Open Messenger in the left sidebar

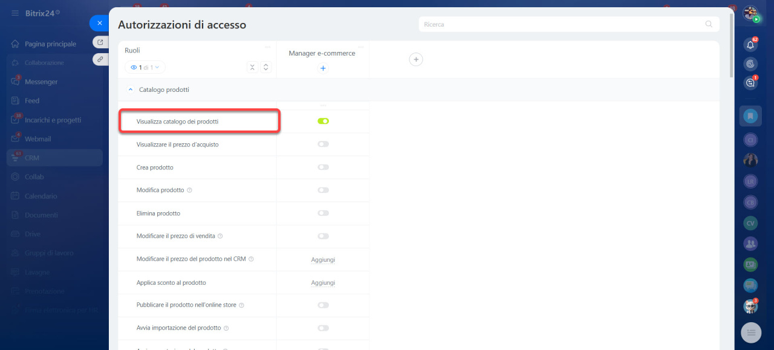41,82
